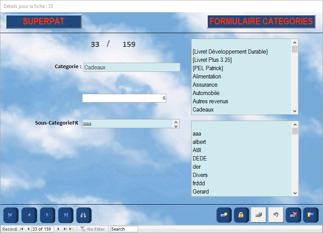Go to previous record with large blue button
The height and width of the screenshot is (233, 323).
(29, 215)
